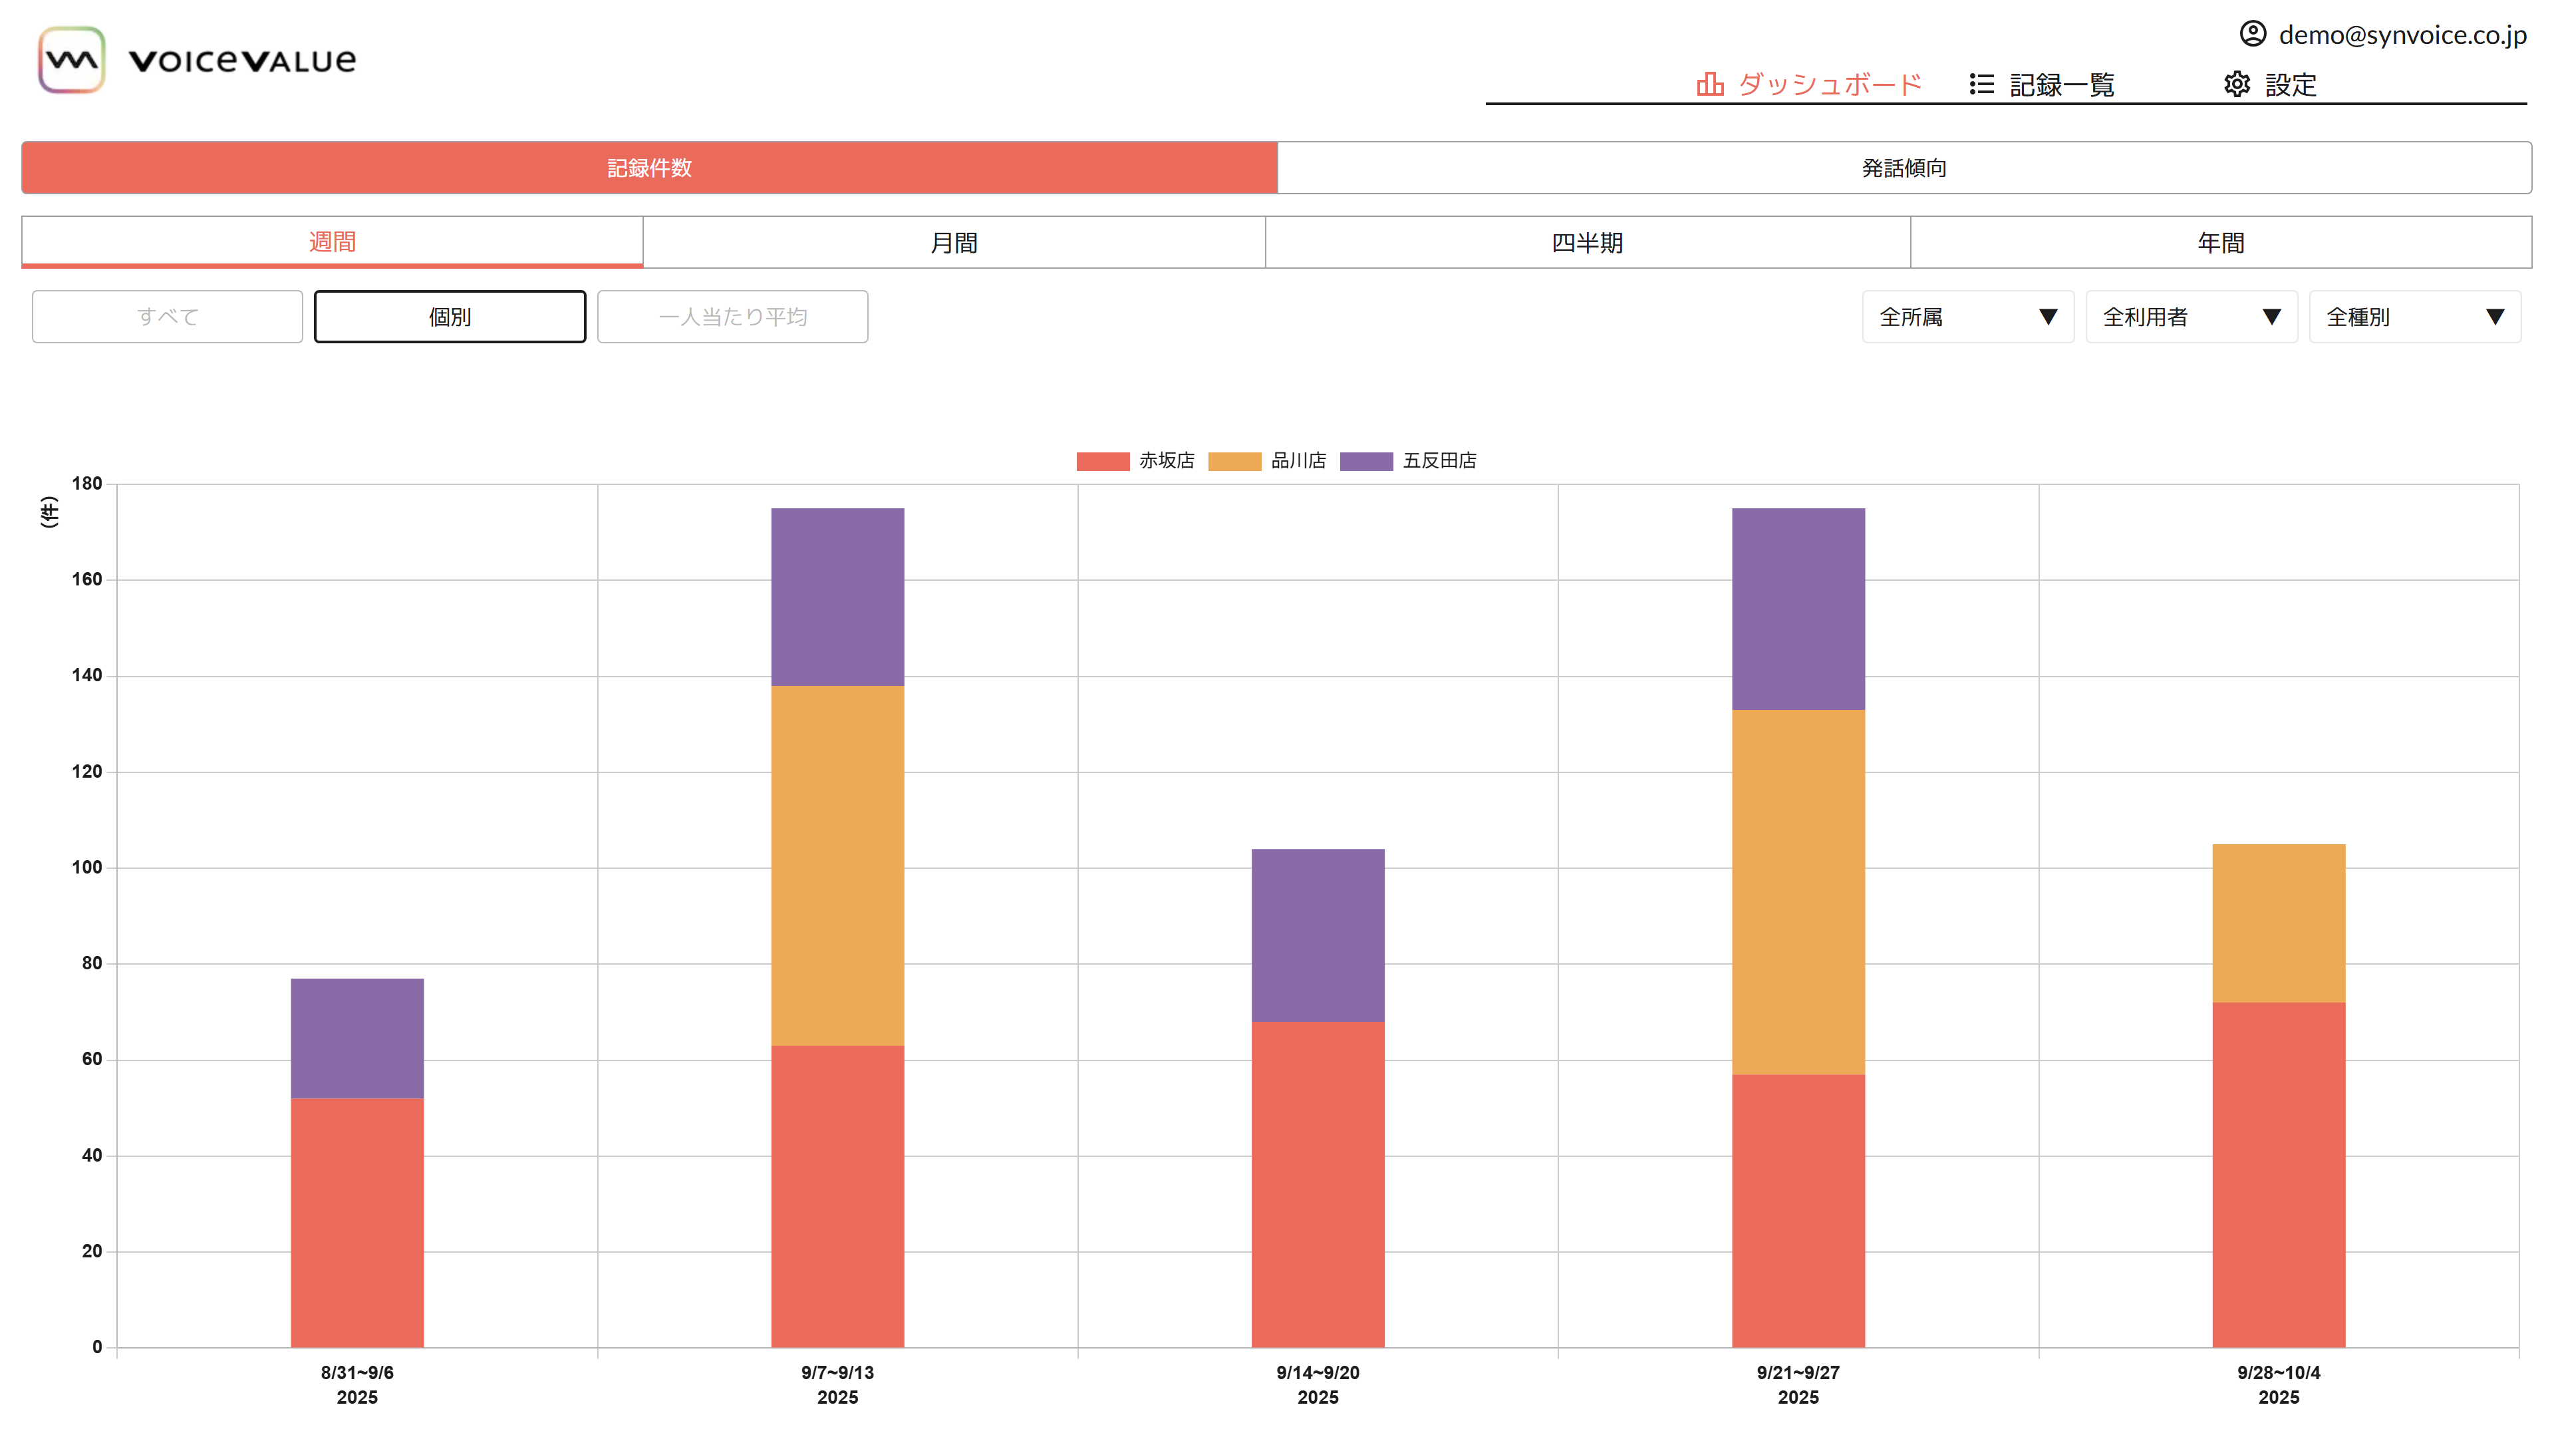Click the user account profile icon
This screenshot has height=1437, width=2554.
coord(2251,34)
